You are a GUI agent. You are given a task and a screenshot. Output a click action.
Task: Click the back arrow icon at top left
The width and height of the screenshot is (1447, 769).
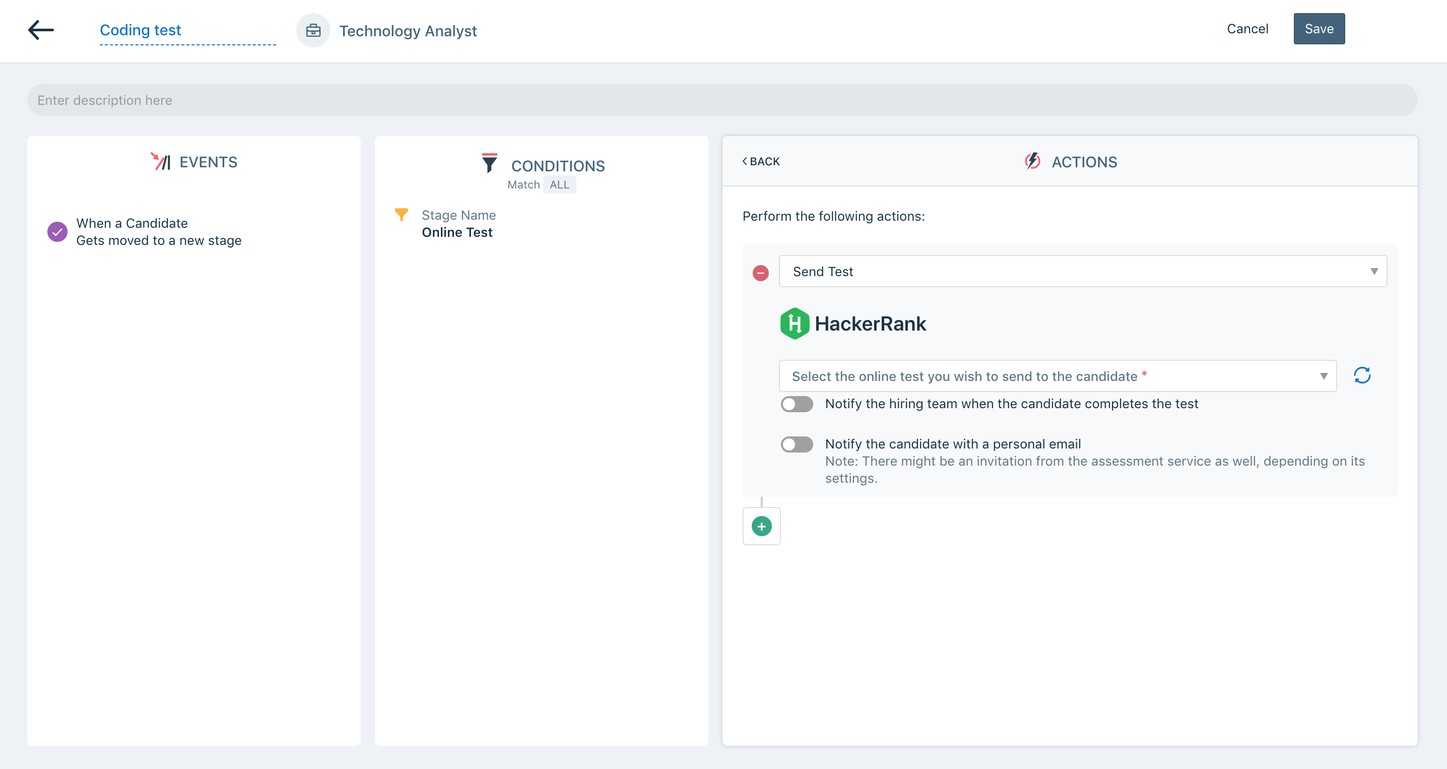[x=41, y=30]
